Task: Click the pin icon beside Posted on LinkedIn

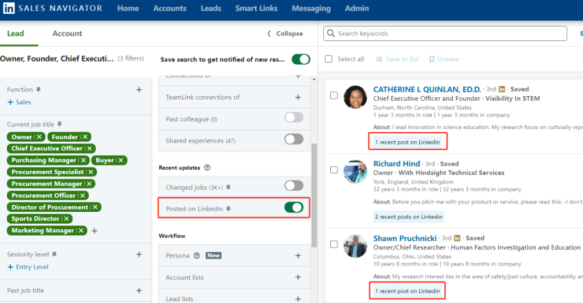Action: tap(228, 209)
